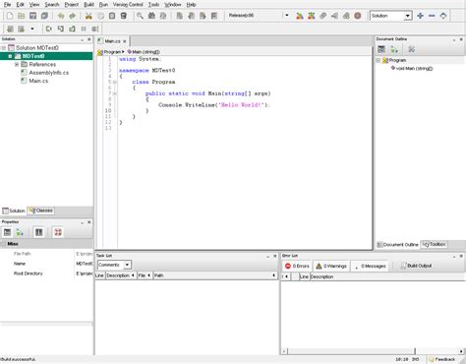Open the Version Control menu
The image size is (466, 364).
(x=128, y=5)
